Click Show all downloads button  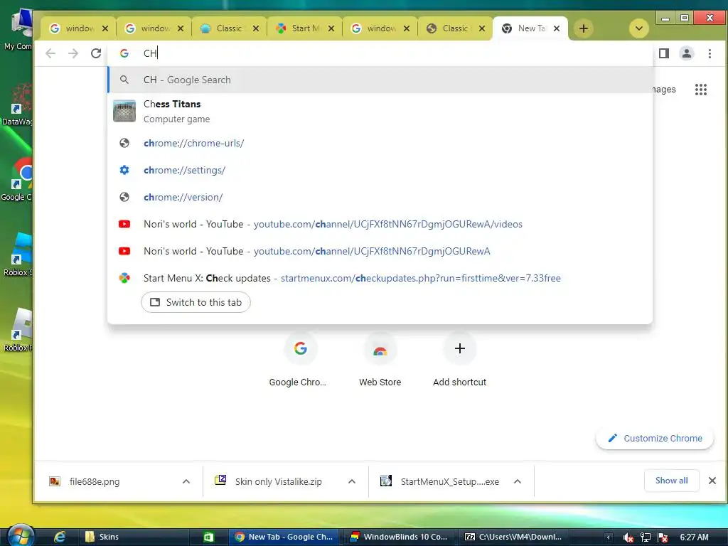click(x=671, y=481)
